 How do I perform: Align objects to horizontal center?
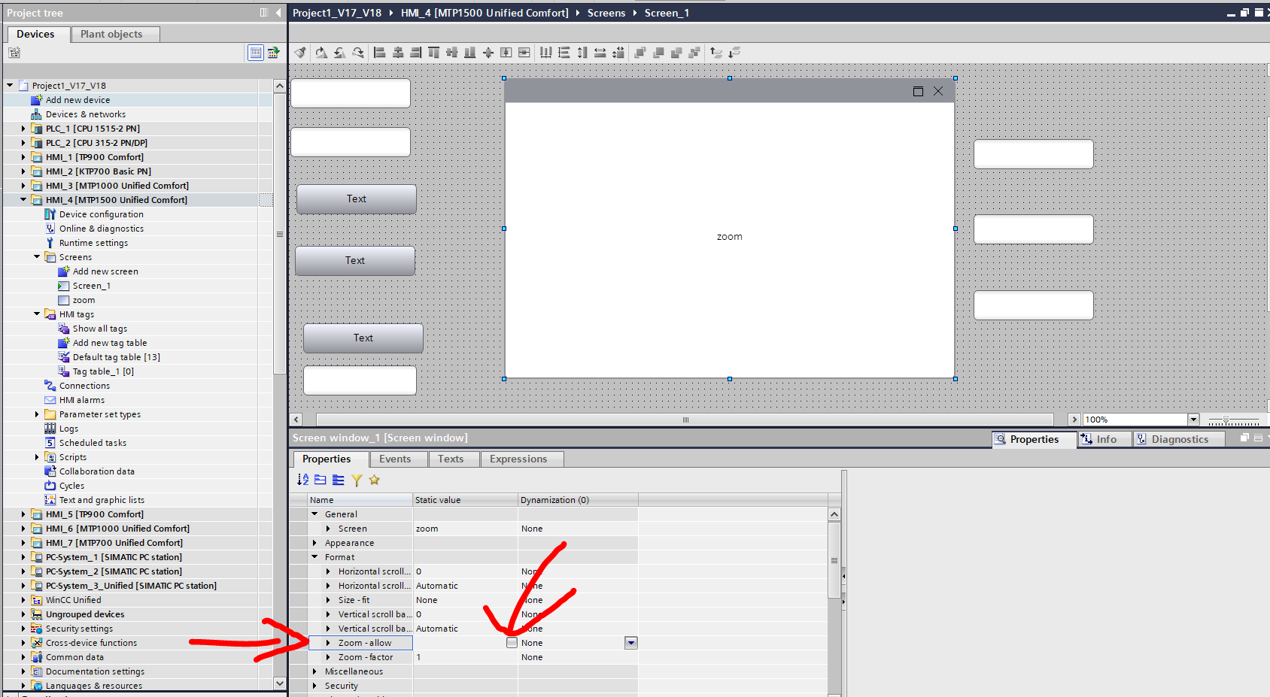[398, 53]
